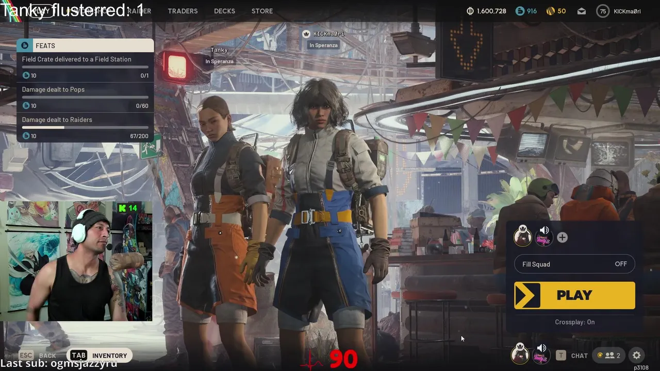Click the FEATS header Cred icon

point(25,45)
